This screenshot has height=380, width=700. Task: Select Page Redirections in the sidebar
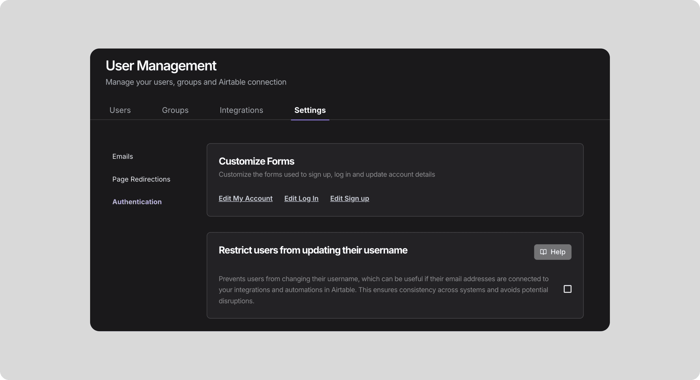[141, 179]
